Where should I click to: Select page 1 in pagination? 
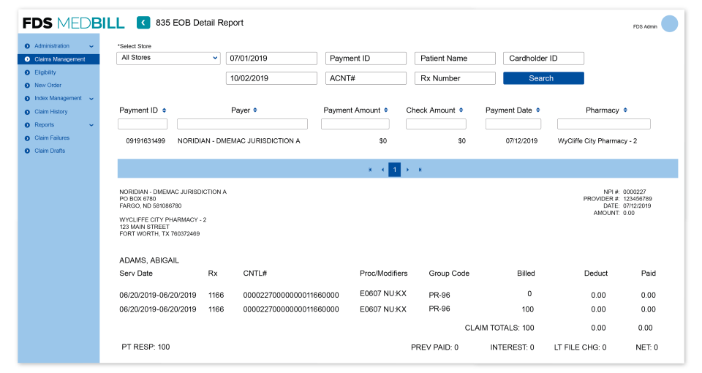coord(394,170)
